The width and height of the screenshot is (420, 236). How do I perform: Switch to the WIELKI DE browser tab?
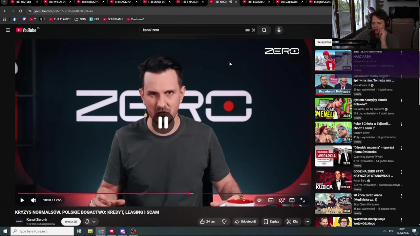tap(57, 2)
